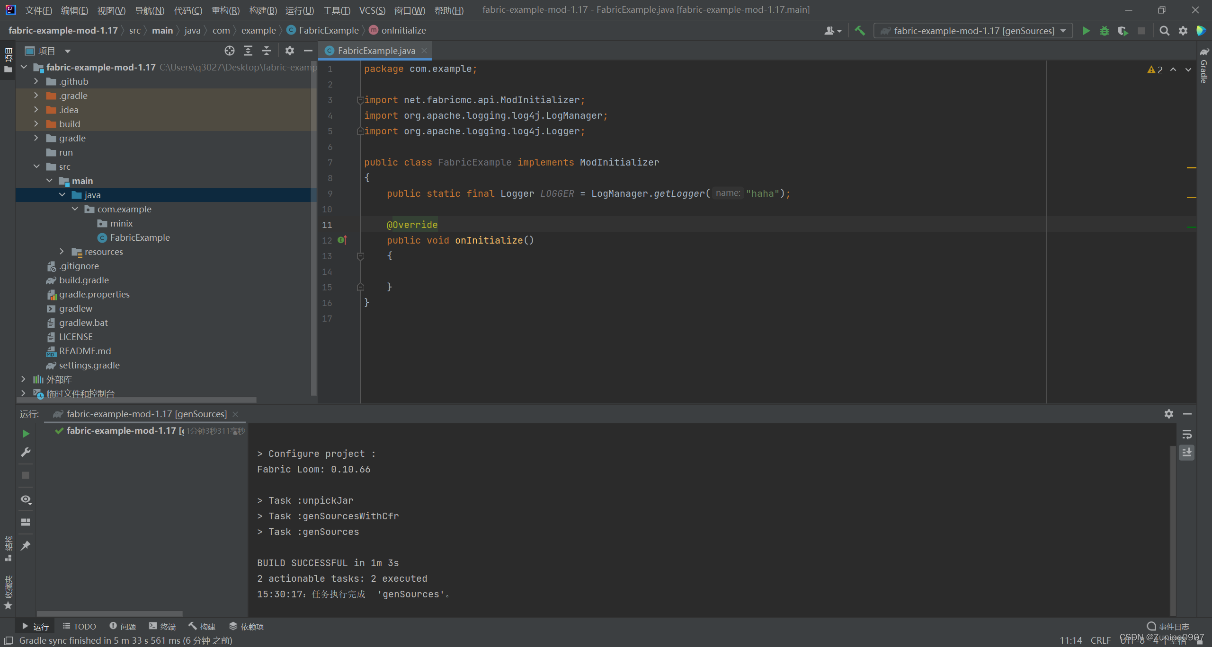Start debugging with the bug icon
This screenshot has height=647, width=1212.
tap(1105, 31)
